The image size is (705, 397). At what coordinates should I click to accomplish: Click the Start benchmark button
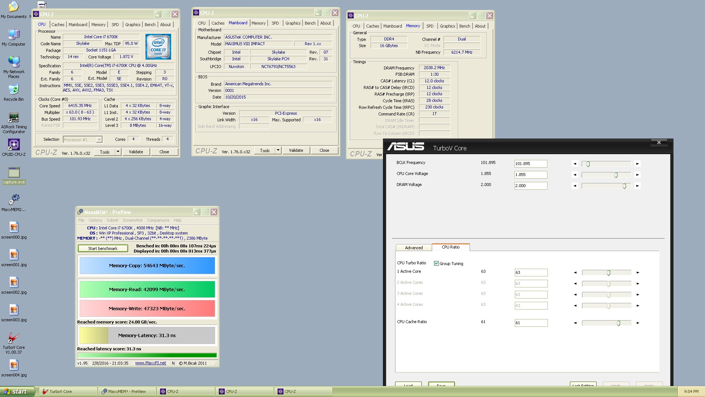pyautogui.click(x=103, y=248)
